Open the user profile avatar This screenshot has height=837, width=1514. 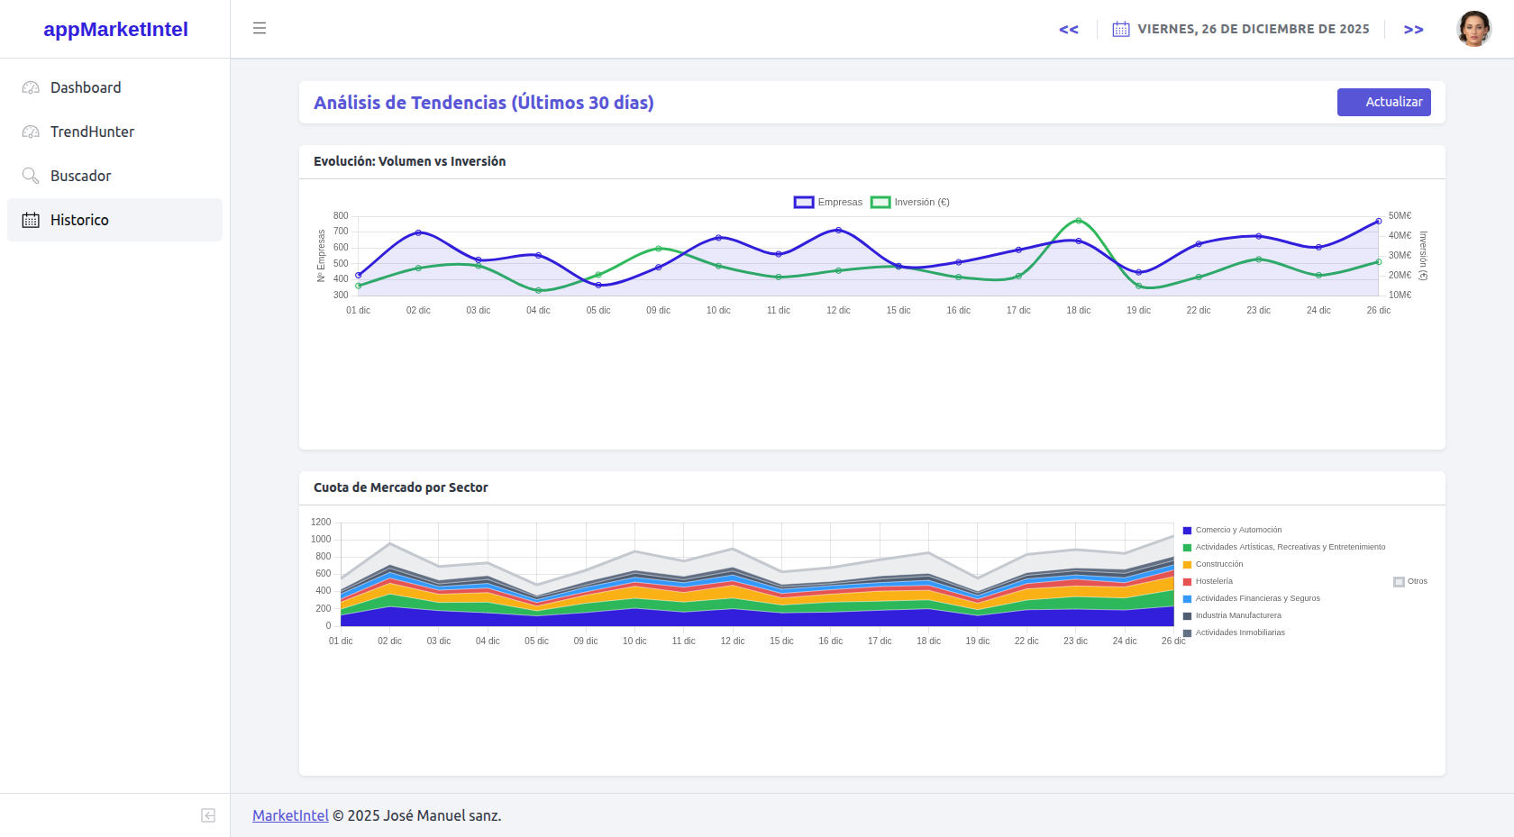1474,28
